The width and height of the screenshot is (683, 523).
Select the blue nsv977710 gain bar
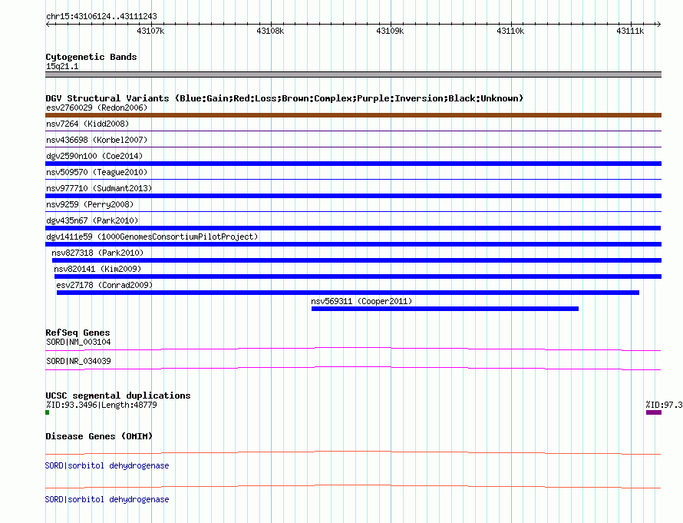click(x=353, y=196)
